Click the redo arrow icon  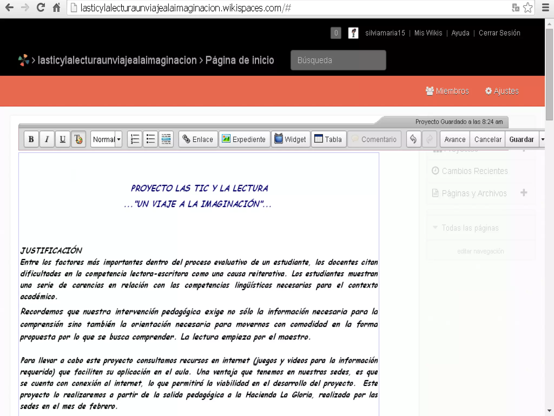(x=429, y=139)
